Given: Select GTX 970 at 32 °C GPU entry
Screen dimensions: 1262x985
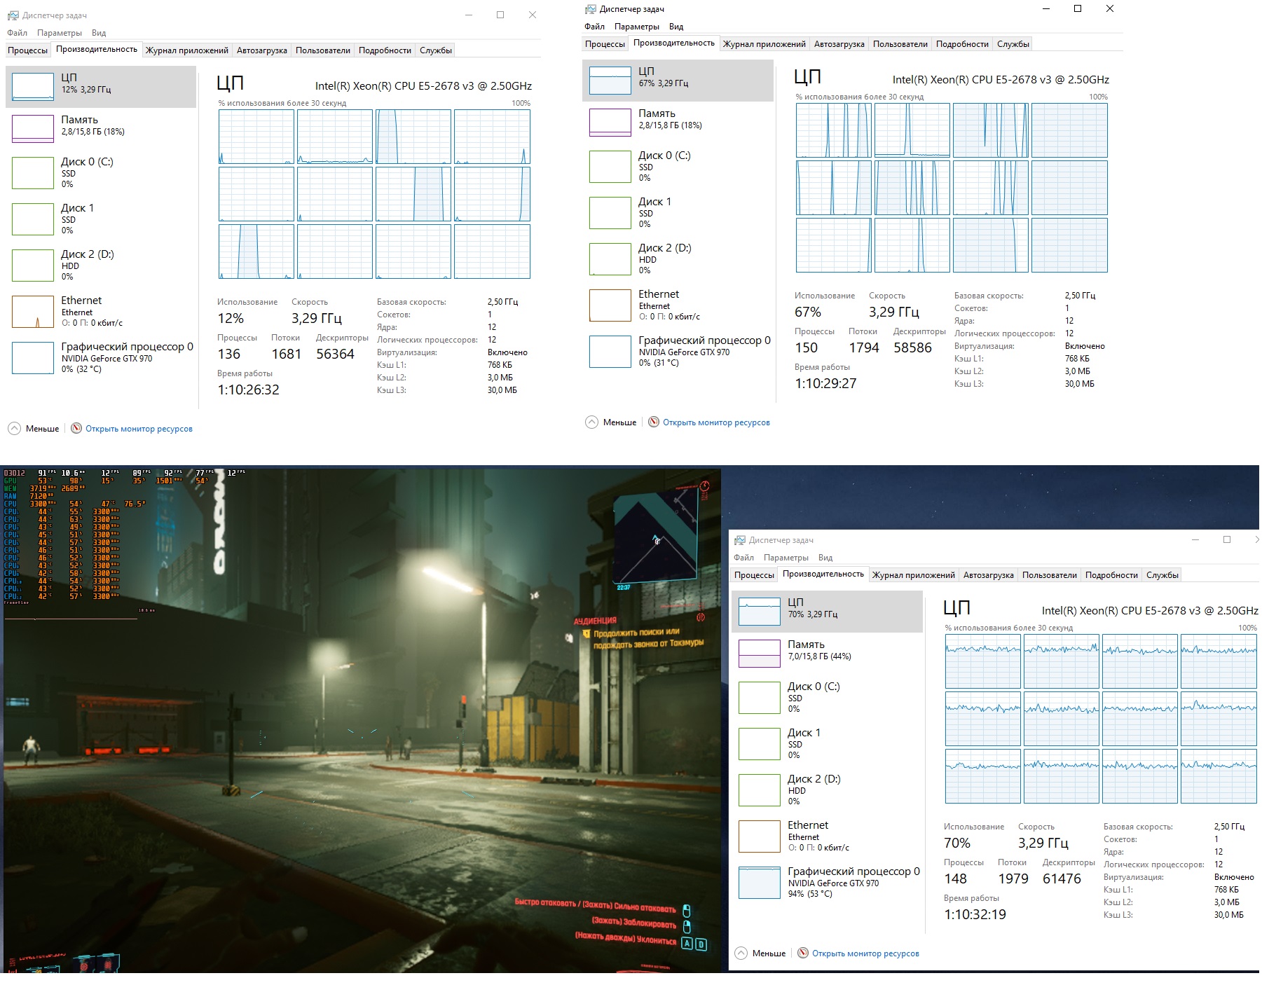Looking at the screenshot, I should 101,358.
